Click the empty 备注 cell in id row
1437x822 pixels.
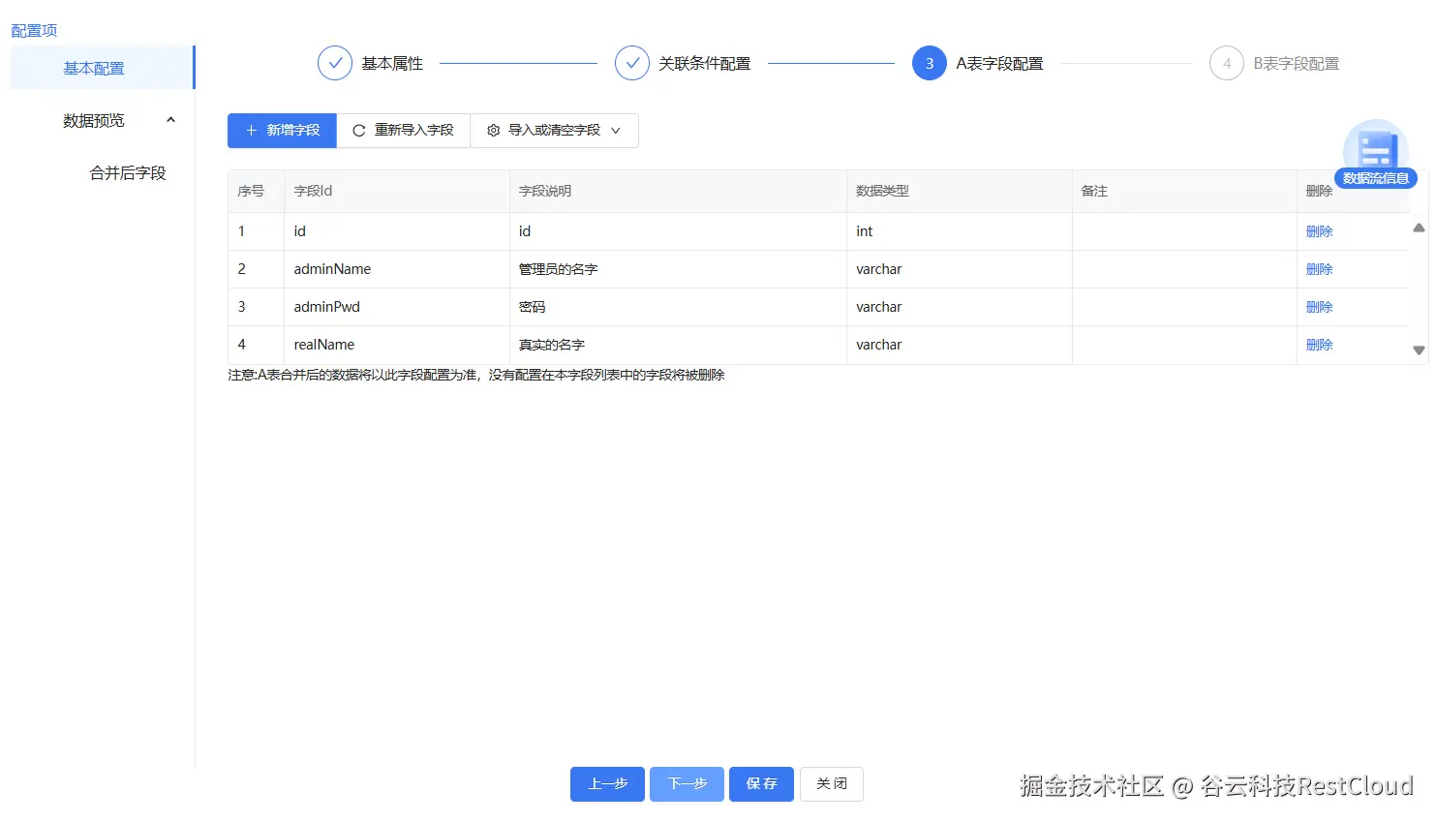[x=1184, y=231]
